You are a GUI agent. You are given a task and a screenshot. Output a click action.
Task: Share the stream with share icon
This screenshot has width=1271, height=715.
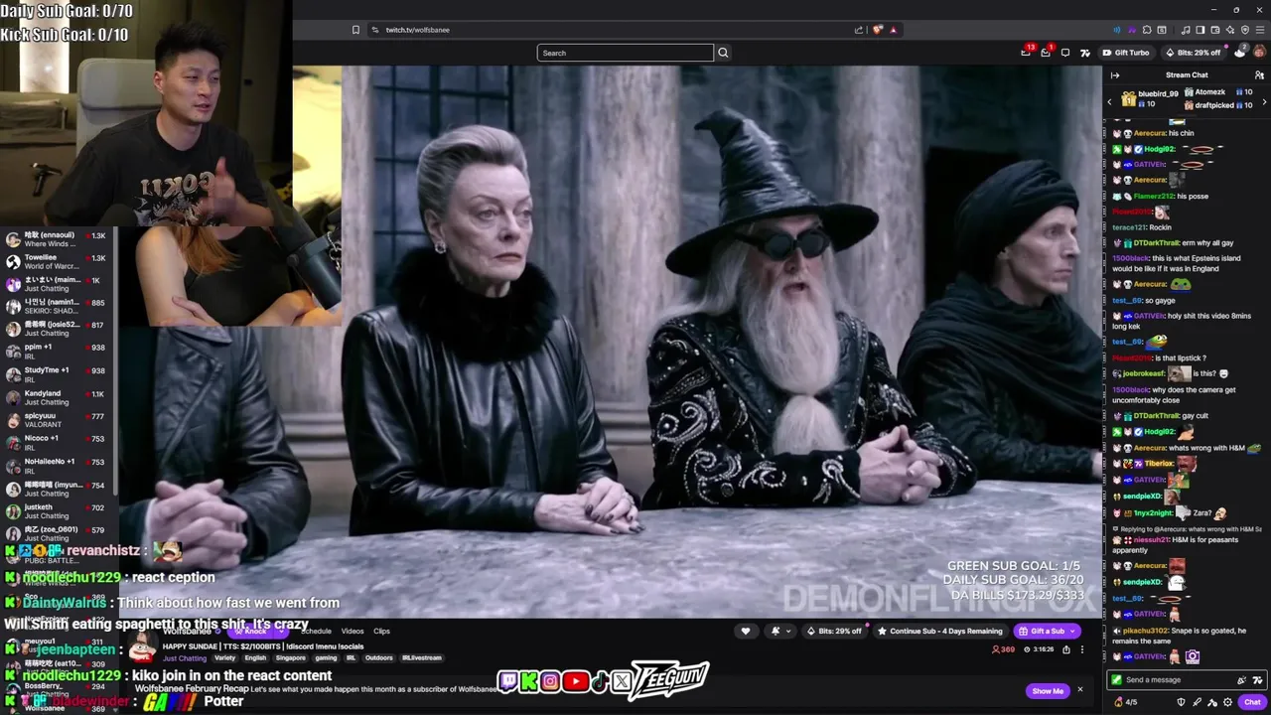pyautogui.click(x=1066, y=649)
